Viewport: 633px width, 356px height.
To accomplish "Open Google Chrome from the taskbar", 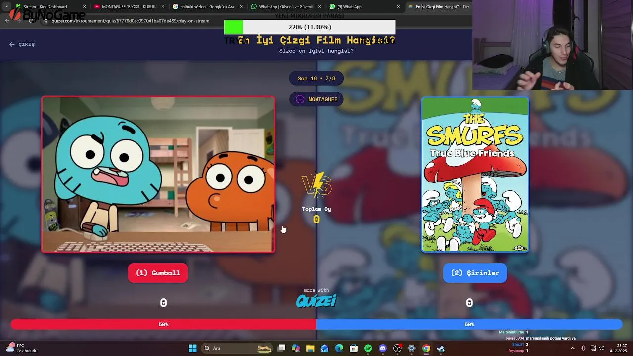I will pyautogui.click(x=426, y=348).
